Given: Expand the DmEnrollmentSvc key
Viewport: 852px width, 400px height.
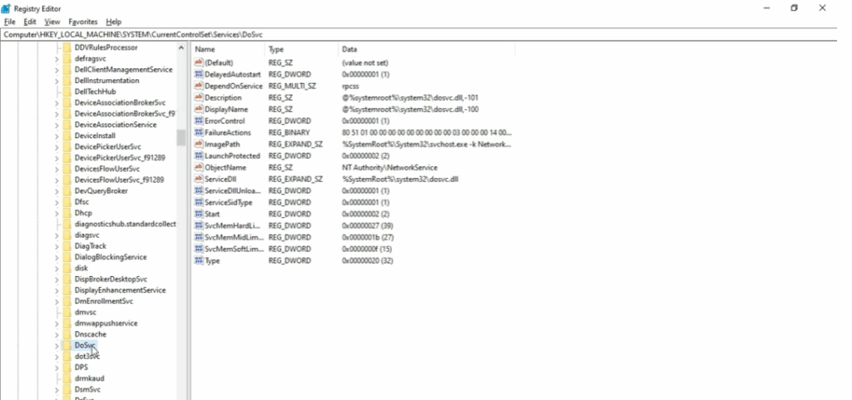Looking at the screenshot, I should 57,301.
